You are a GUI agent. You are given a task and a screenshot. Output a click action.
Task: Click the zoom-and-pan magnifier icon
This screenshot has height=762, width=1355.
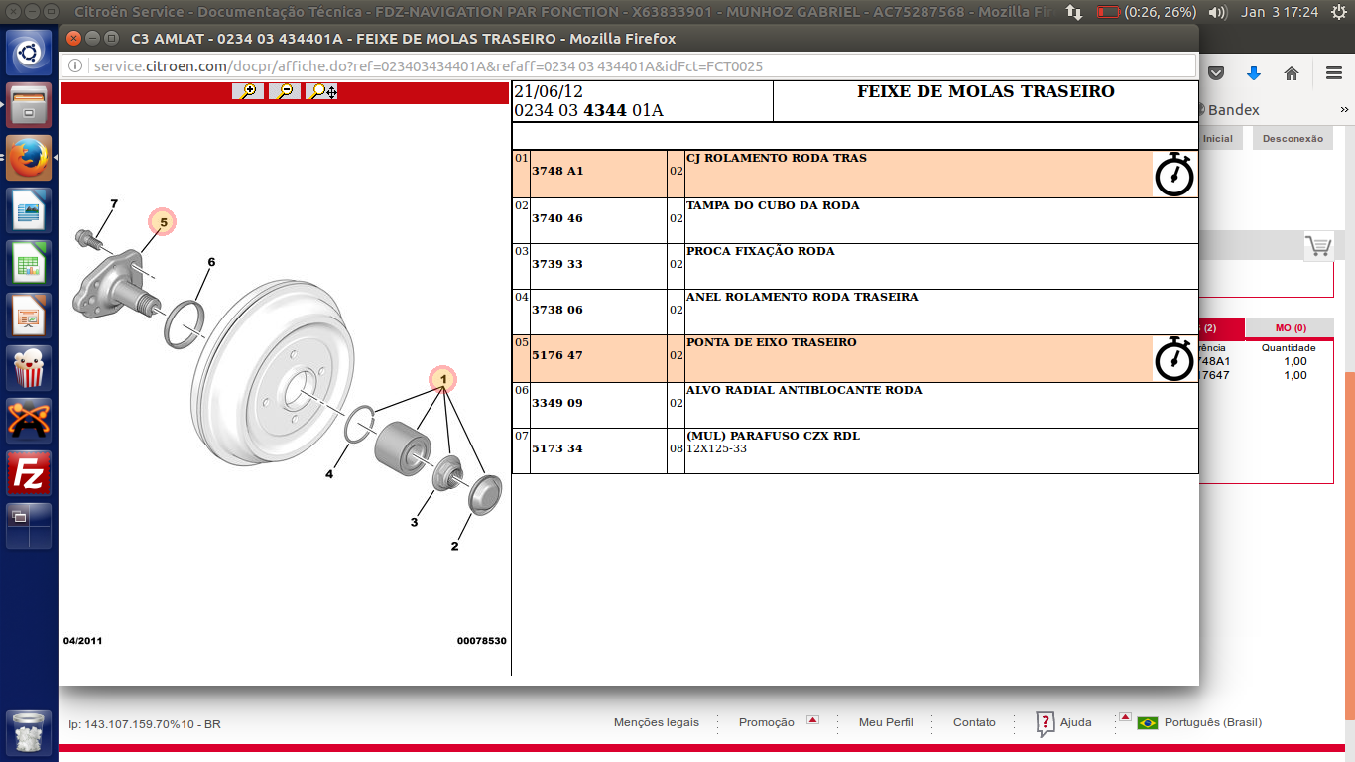(322, 91)
